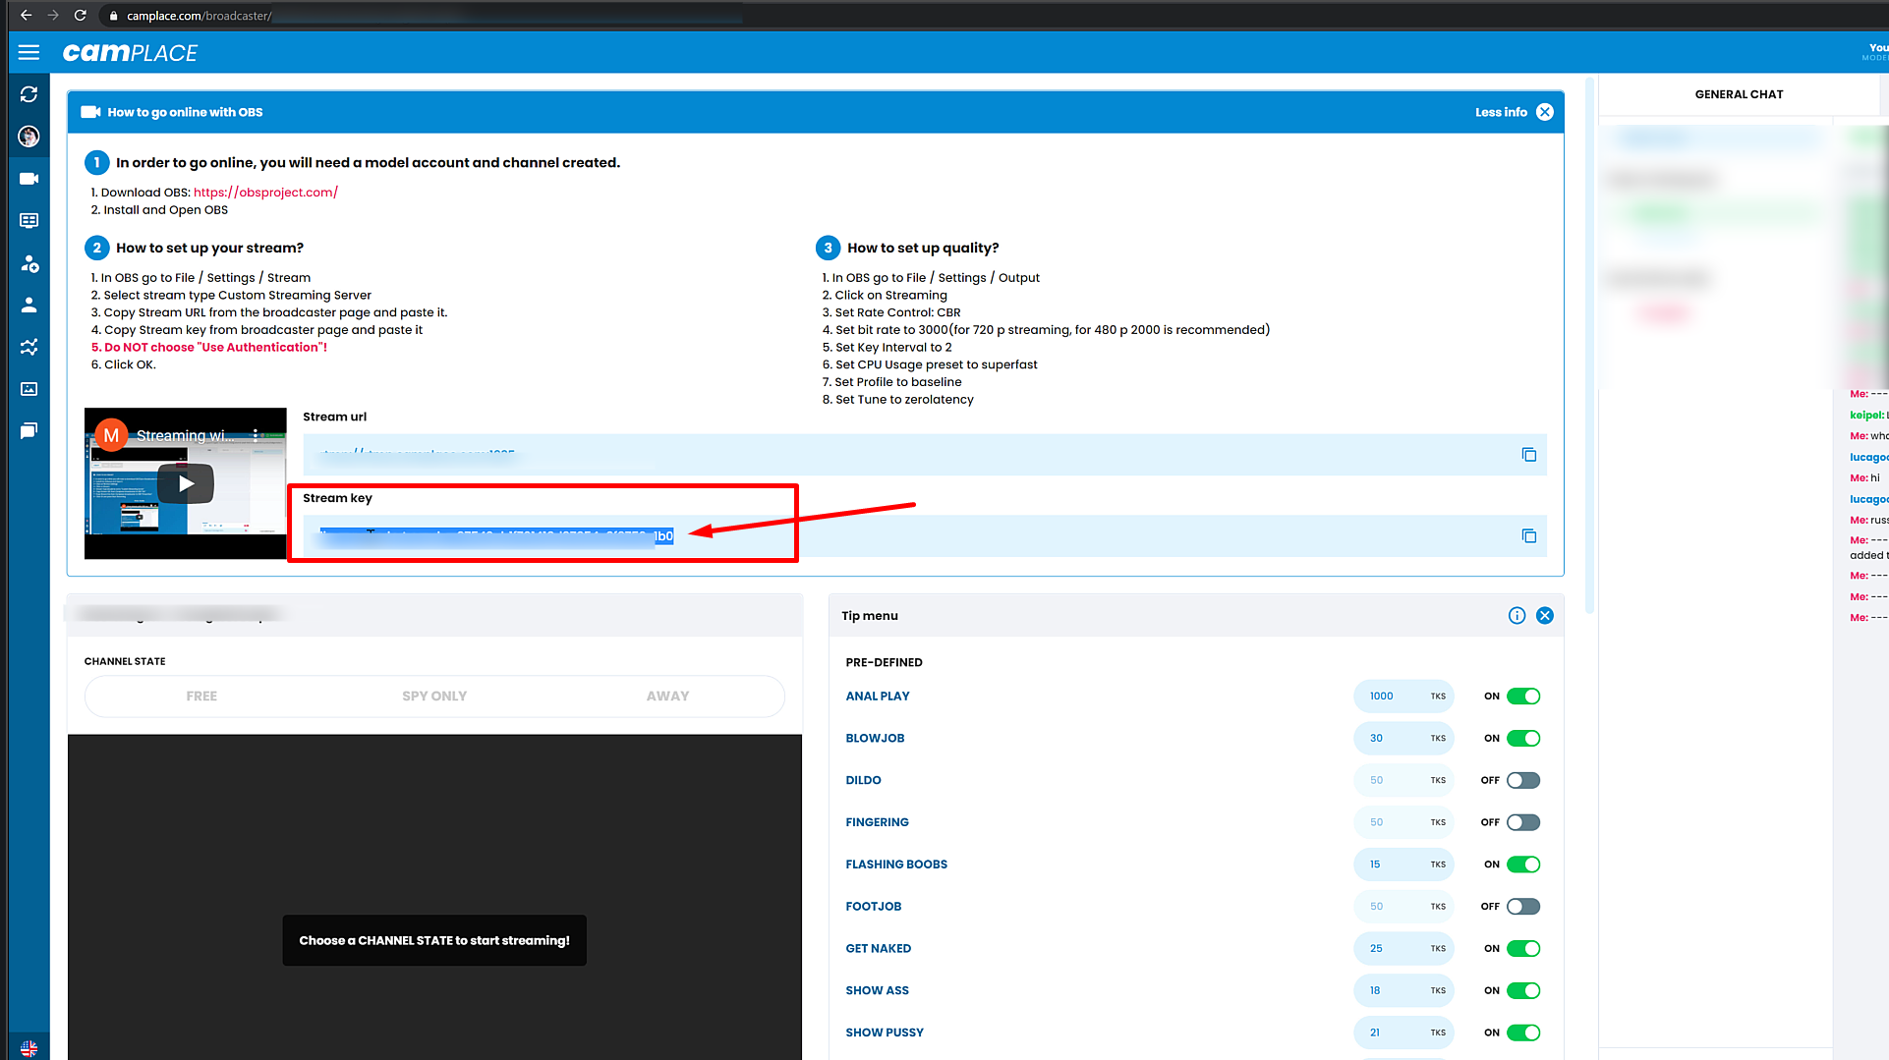Switch to the GENERAL CHAT tab
The image size is (1889, 1060).
pos(1738,94)
